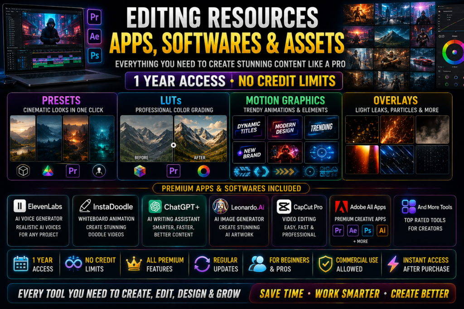Click "PREMIUM APPS & SOFTWARES INCLUDED" label
Viewport: 464px width, 309px height.
tap(232, 189)
